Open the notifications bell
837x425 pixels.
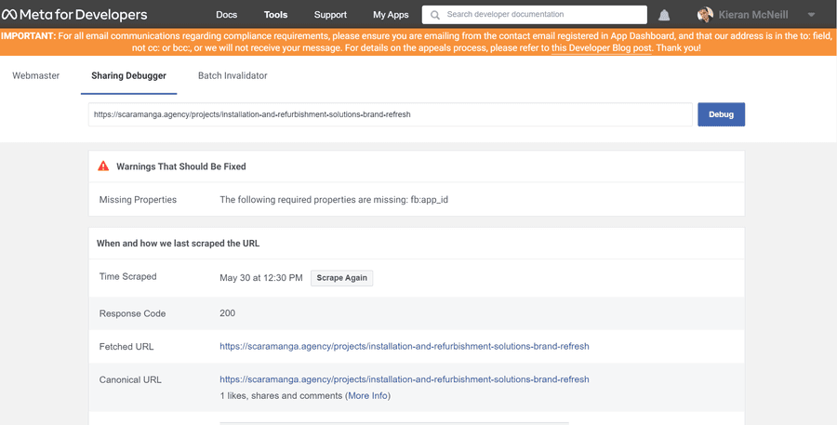pos(664,15)
